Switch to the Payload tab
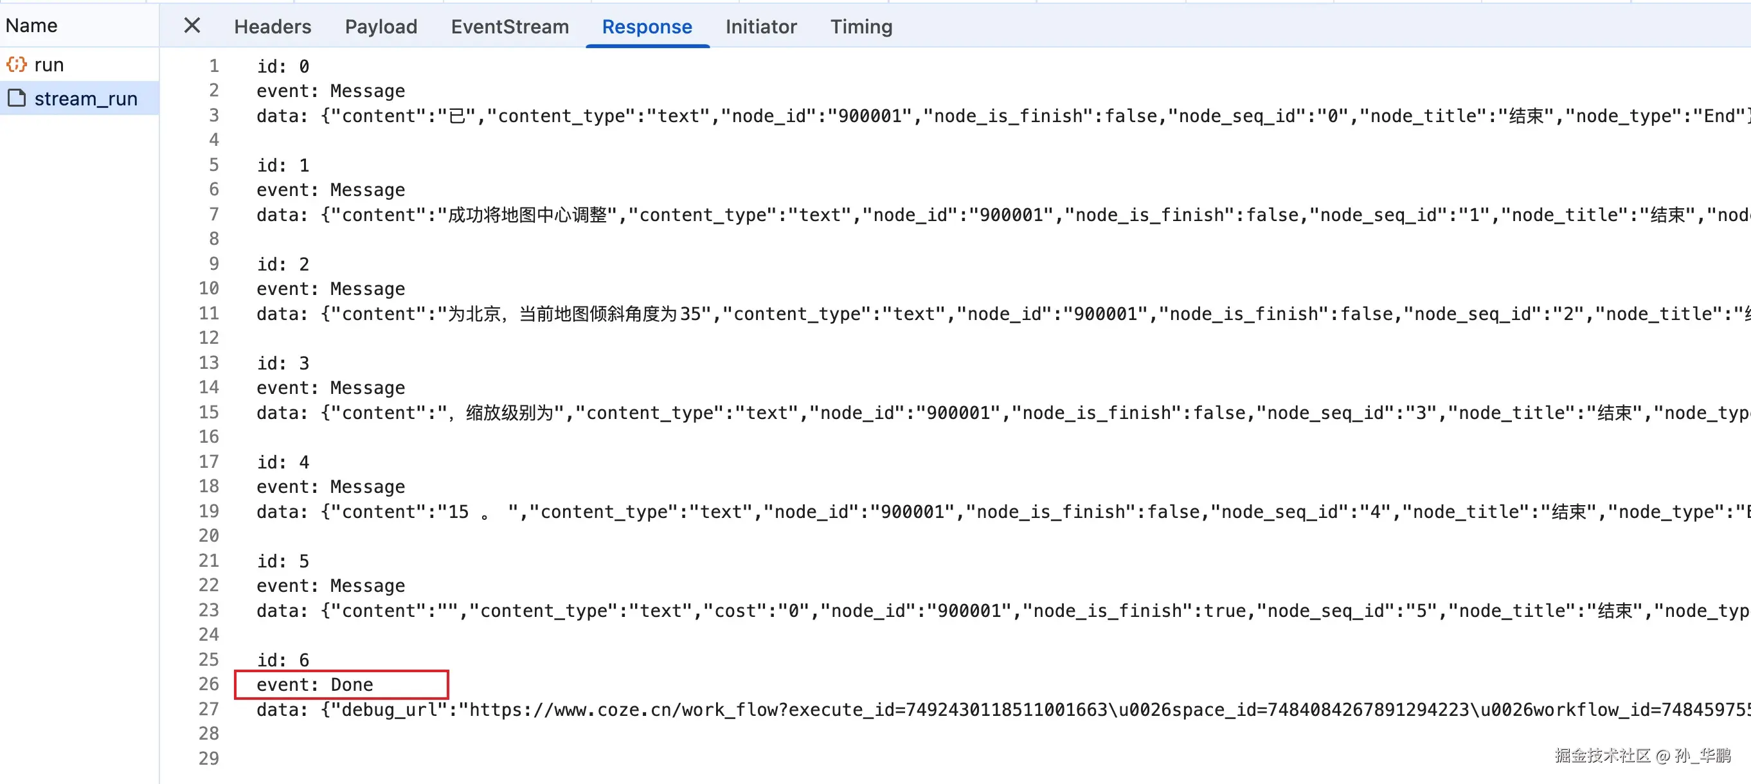Image resolution: width=1751 pixels, height=784 pixels. pyautogui.click(x=381, y=26)
